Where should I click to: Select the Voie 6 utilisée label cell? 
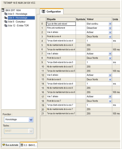pos(61,75)
